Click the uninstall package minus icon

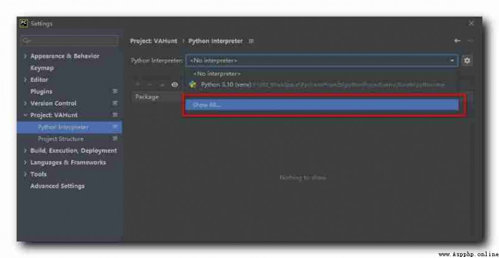pos(150,85)
